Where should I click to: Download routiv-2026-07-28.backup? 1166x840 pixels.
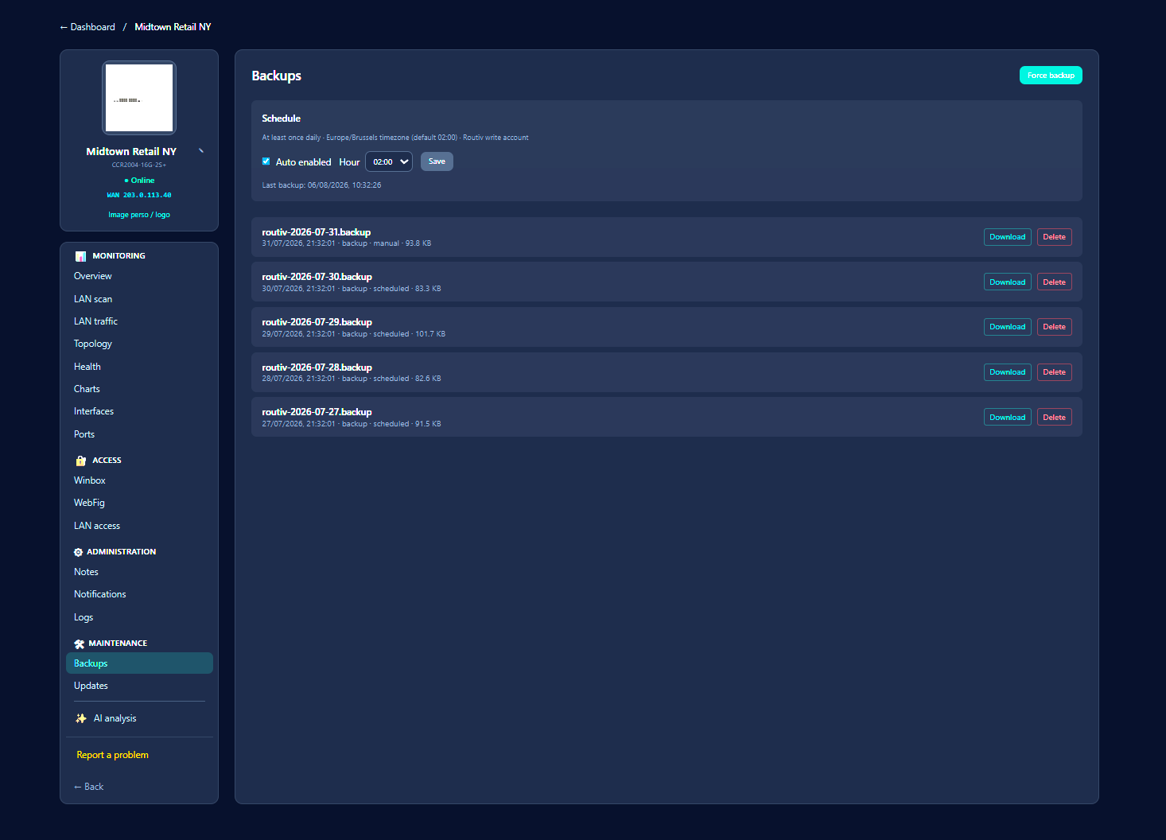(x=1007, y=372)
